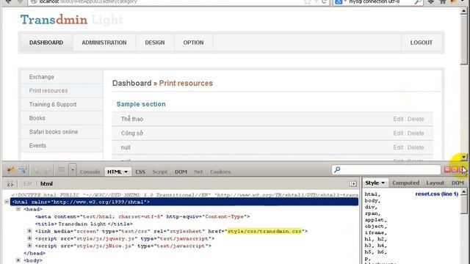The height and width of the screenshot is (264, 470).
Task: Click the Transdmin Light logo
Action: (x=72, y=20)
